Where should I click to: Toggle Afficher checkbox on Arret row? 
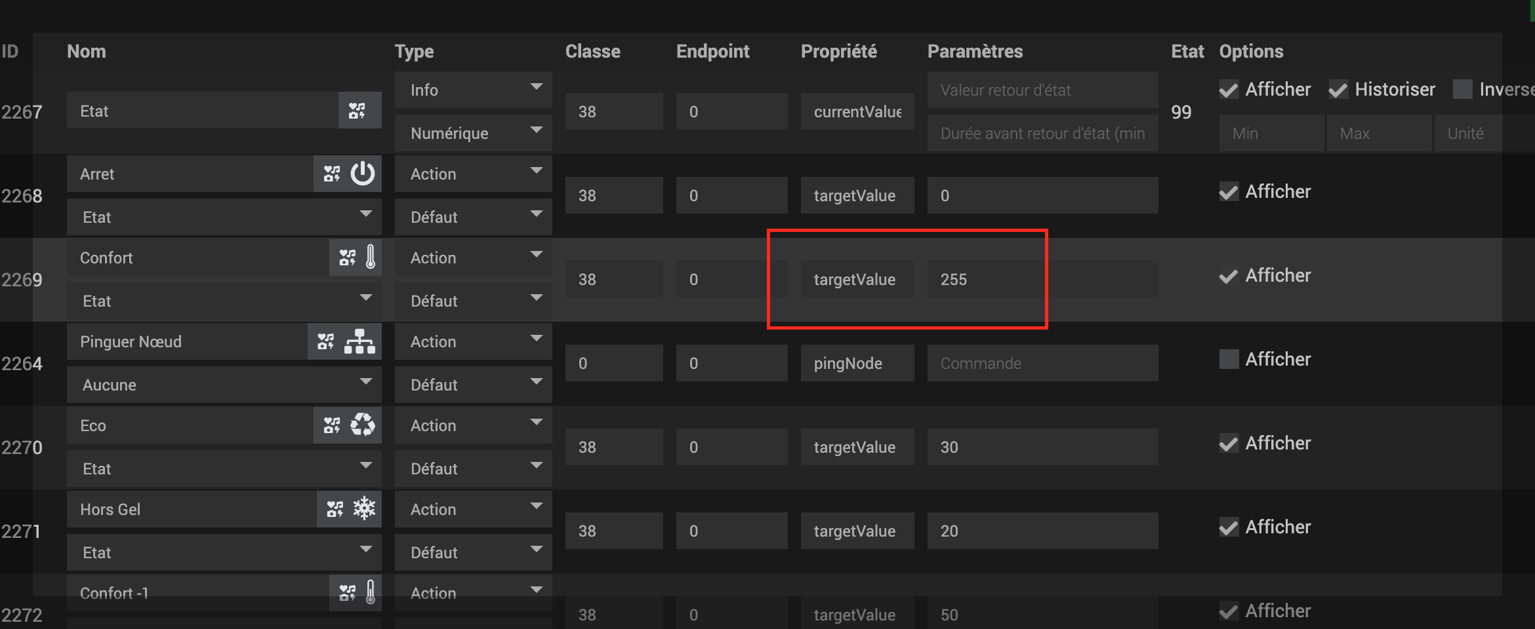click(x=1229, y=192)
